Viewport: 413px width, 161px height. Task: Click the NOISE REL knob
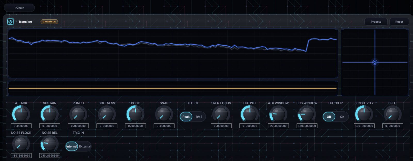point(50,144)
